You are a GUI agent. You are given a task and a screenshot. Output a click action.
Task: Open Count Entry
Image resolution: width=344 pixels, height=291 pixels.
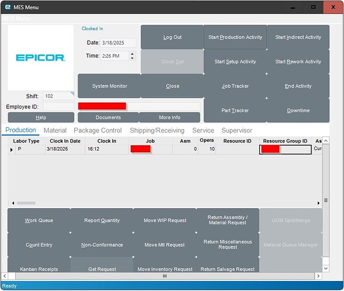(39, 245)
